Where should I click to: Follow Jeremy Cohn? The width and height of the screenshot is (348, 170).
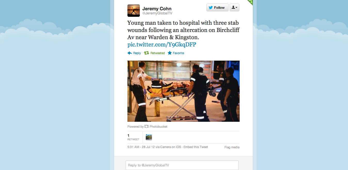217,7
